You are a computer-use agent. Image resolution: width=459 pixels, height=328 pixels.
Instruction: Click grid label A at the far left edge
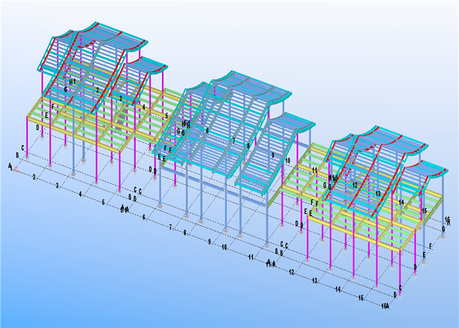tap(10, 166)
